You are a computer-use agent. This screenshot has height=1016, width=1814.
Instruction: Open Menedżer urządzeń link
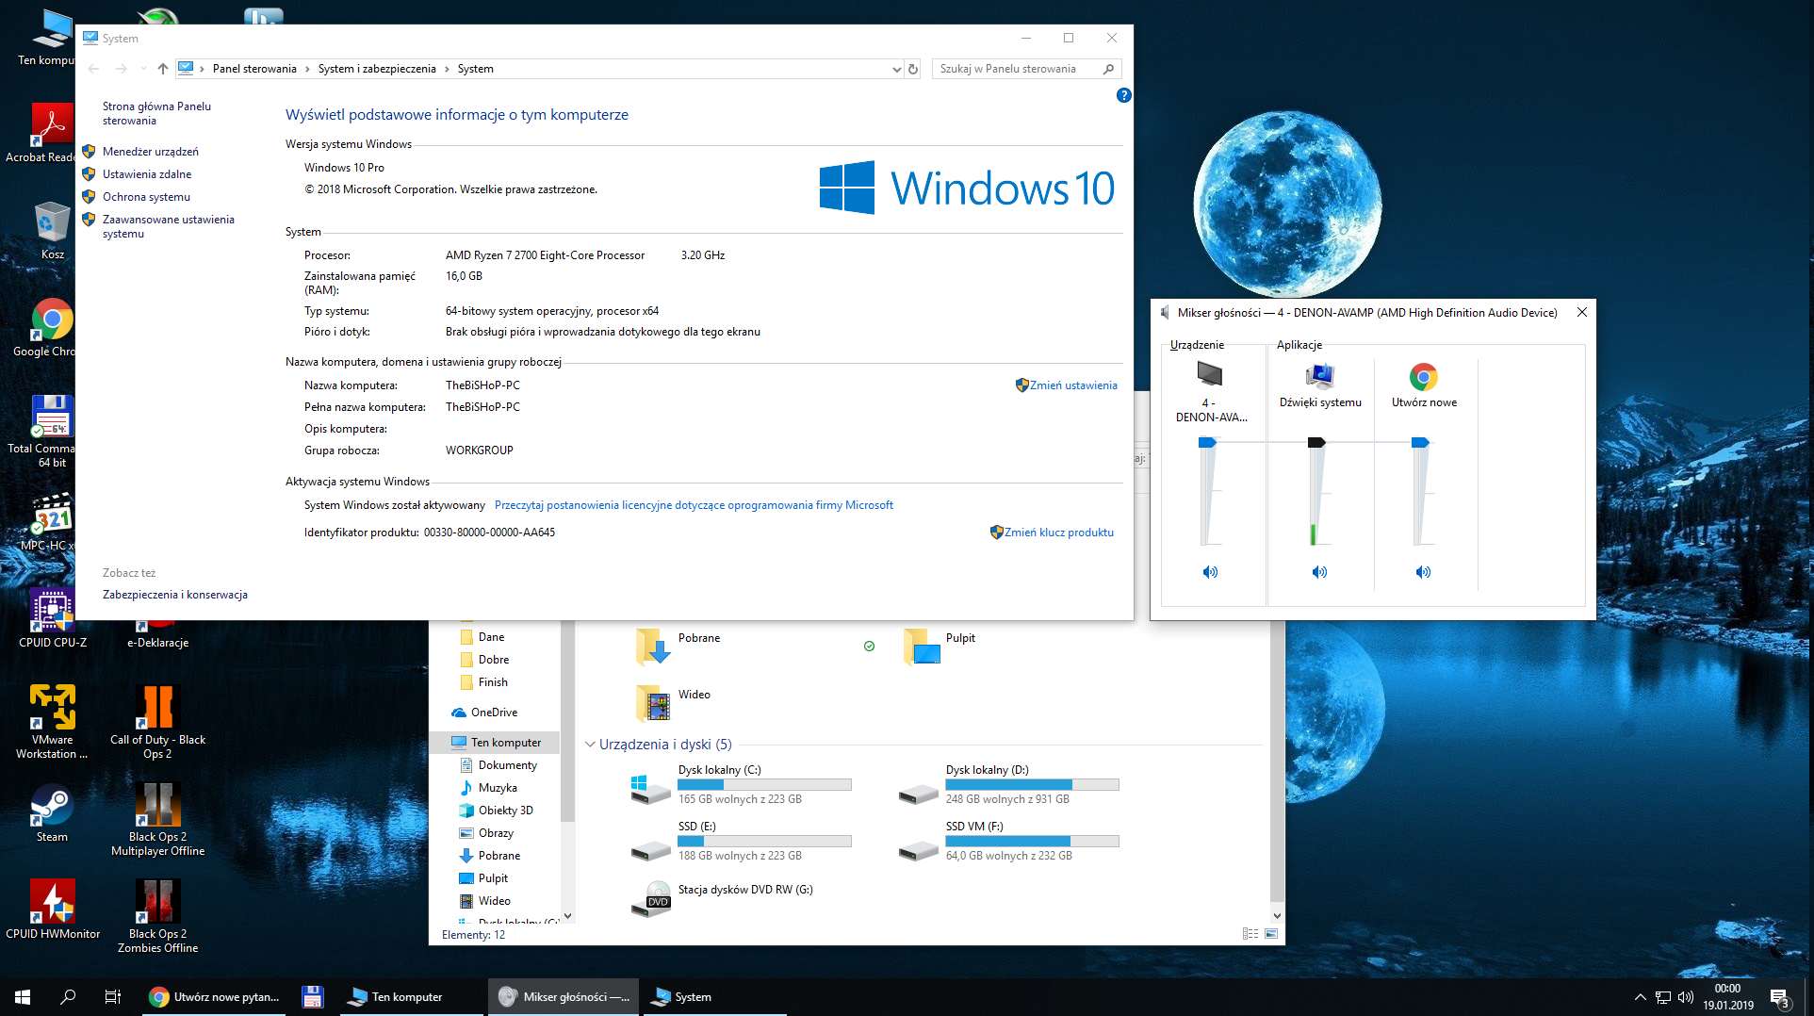point(150,152)
